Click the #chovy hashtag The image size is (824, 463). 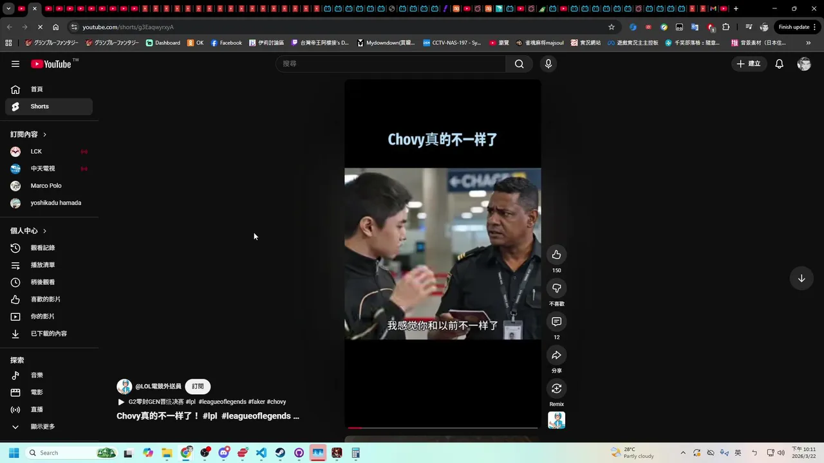(x=276, y=402)
